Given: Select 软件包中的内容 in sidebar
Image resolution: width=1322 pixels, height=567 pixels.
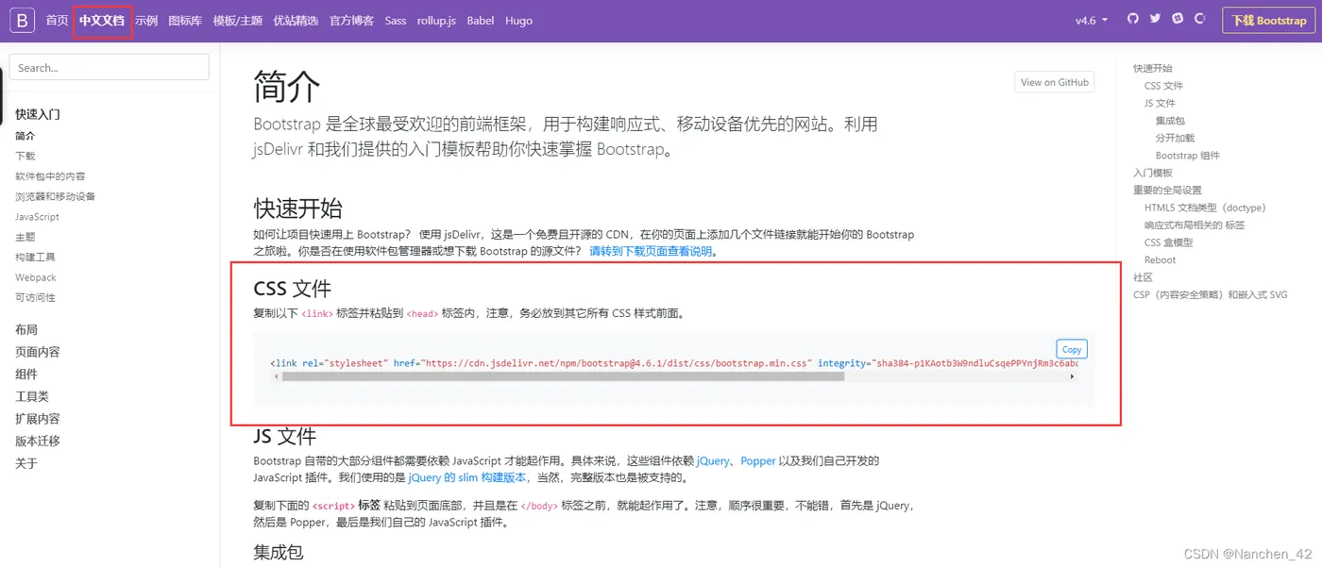Looking at the screenshot, I should pyautogui.click(x=50, y=176).
